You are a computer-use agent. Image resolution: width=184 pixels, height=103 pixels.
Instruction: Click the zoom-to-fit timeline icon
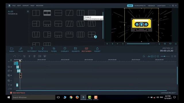(152, 56)
